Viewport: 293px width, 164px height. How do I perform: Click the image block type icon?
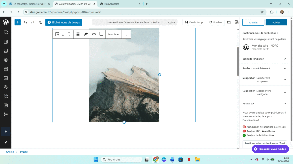(57, 34)
